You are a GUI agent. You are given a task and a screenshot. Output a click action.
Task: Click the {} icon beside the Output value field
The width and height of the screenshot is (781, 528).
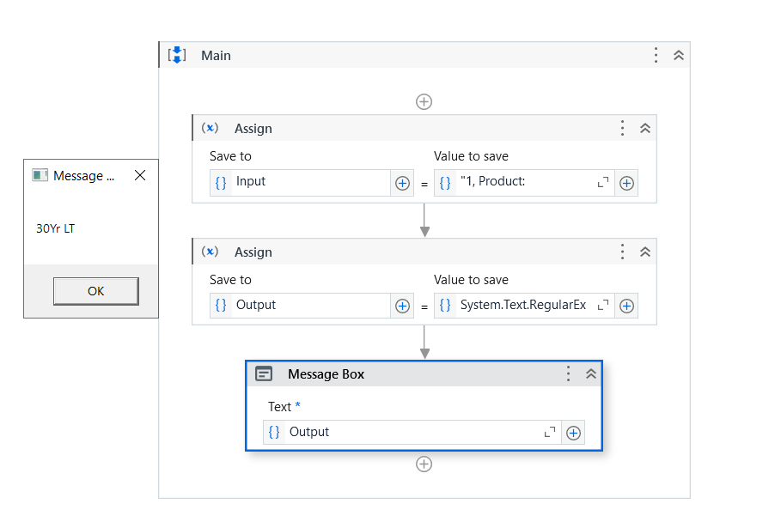[223, 306]
